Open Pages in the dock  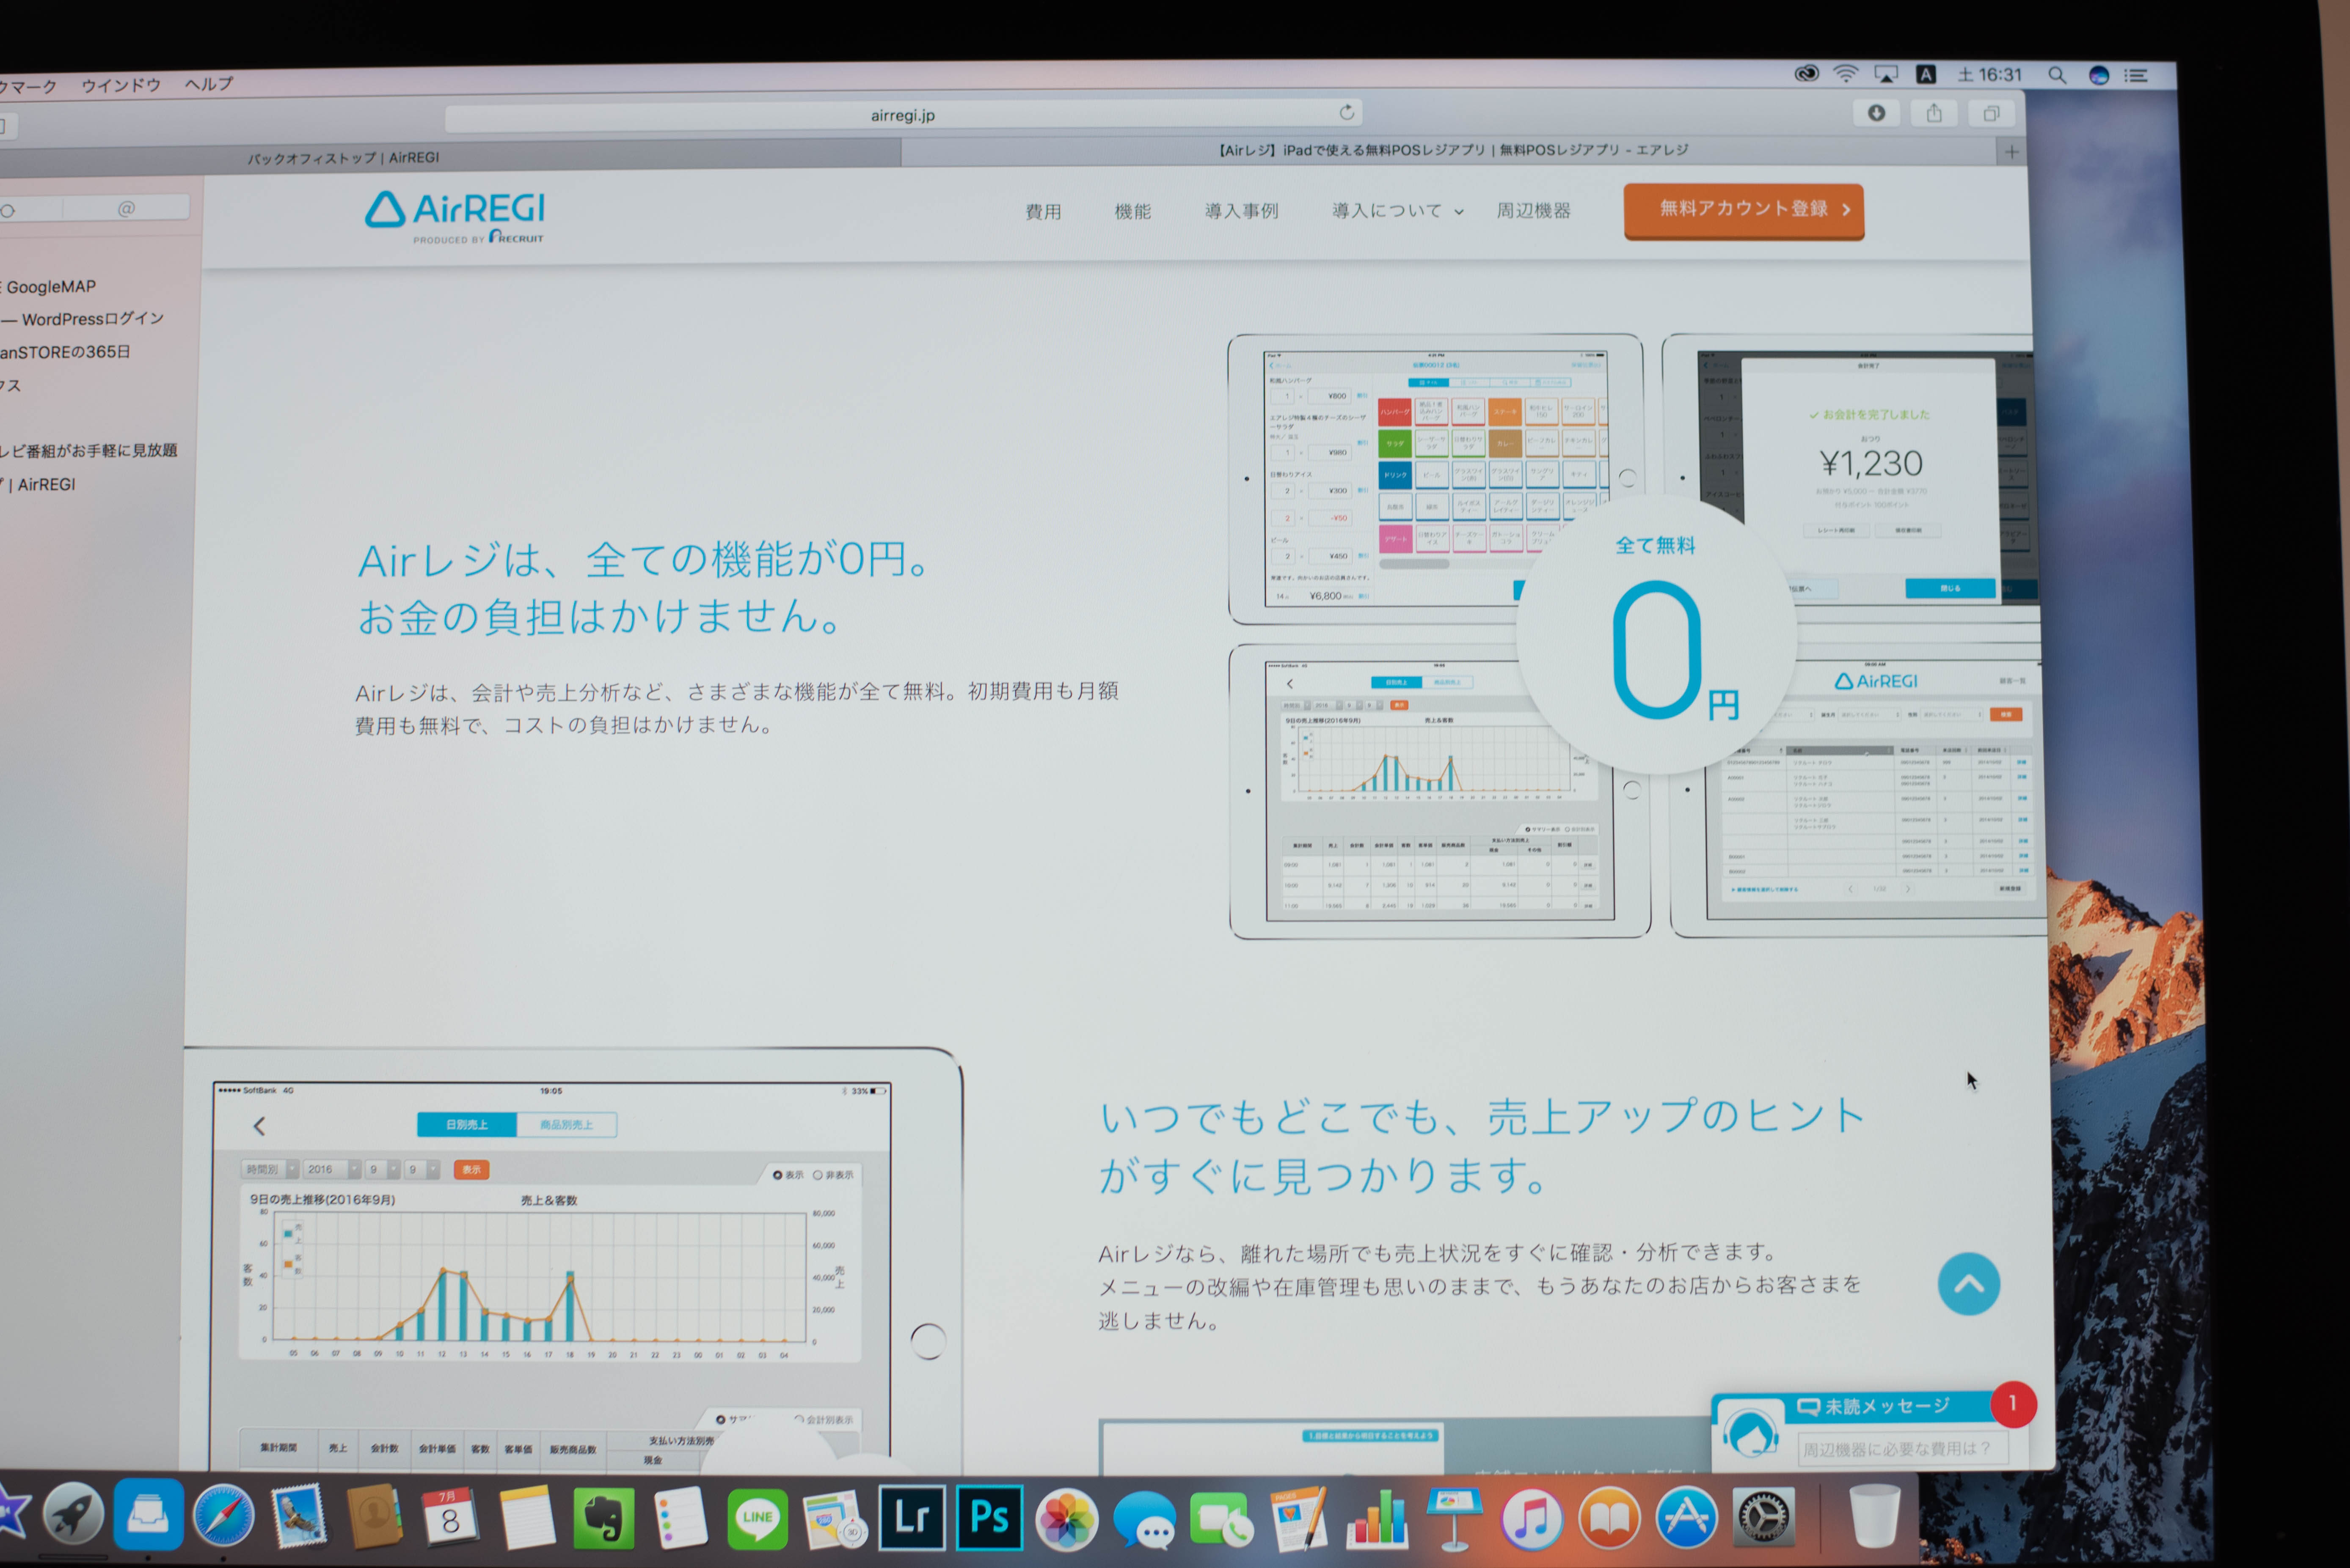pyautogui.click(x=1298, y=1518)
